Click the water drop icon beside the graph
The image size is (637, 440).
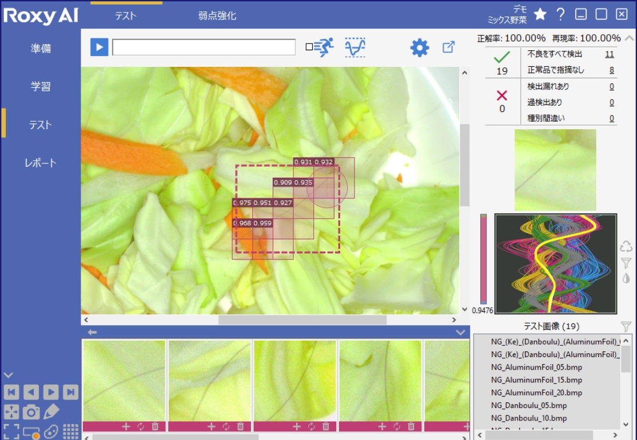[x=626, y=278]
